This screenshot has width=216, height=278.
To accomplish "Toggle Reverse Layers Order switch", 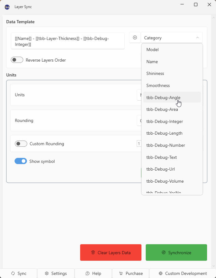I will (17, 60).
